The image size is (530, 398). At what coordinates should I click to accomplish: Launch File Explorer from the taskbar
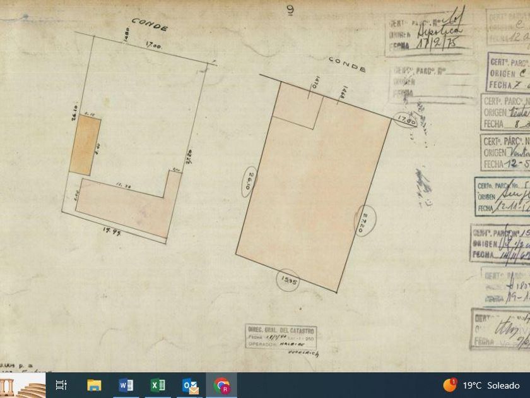94,385
